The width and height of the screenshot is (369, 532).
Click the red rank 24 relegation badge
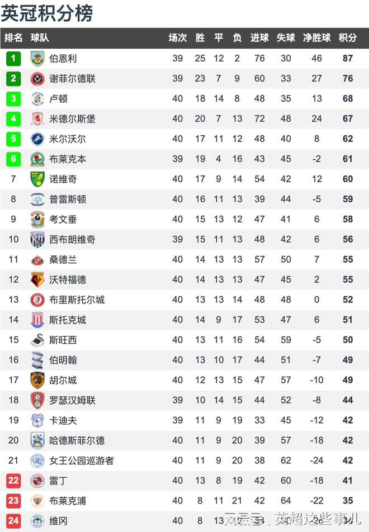coord(13,521)
